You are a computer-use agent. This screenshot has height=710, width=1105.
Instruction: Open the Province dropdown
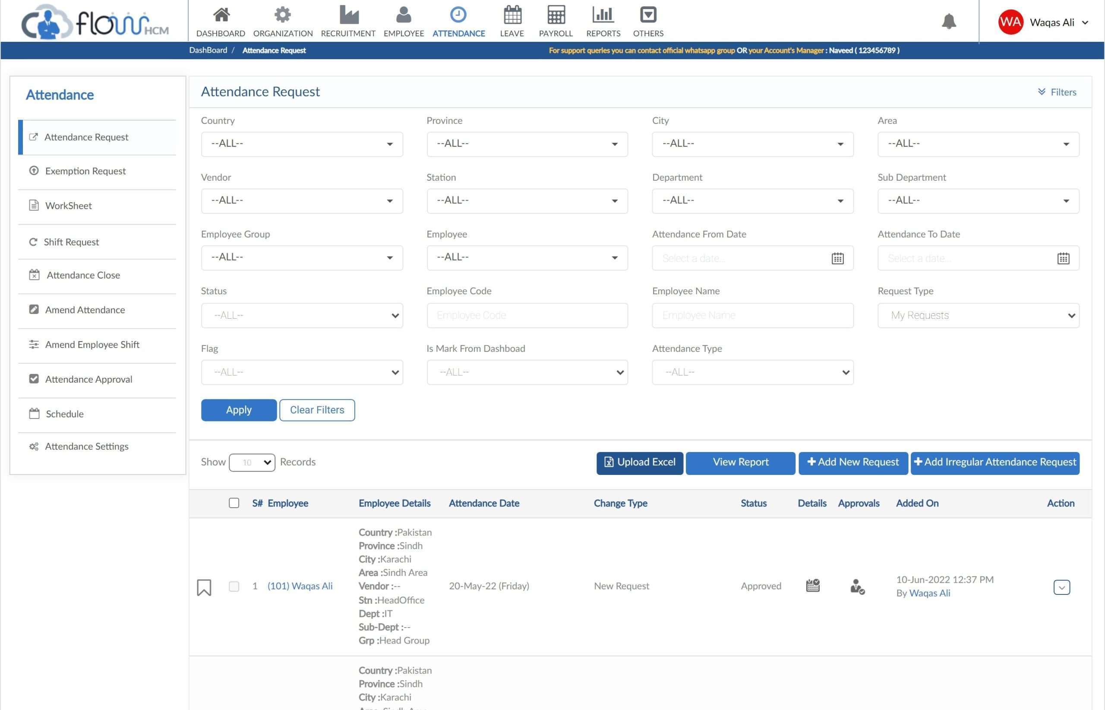coord(527,144)
